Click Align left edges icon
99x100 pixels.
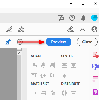34,65
